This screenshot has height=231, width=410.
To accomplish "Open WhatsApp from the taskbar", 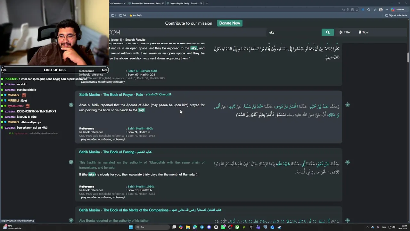I will [223, 227].
